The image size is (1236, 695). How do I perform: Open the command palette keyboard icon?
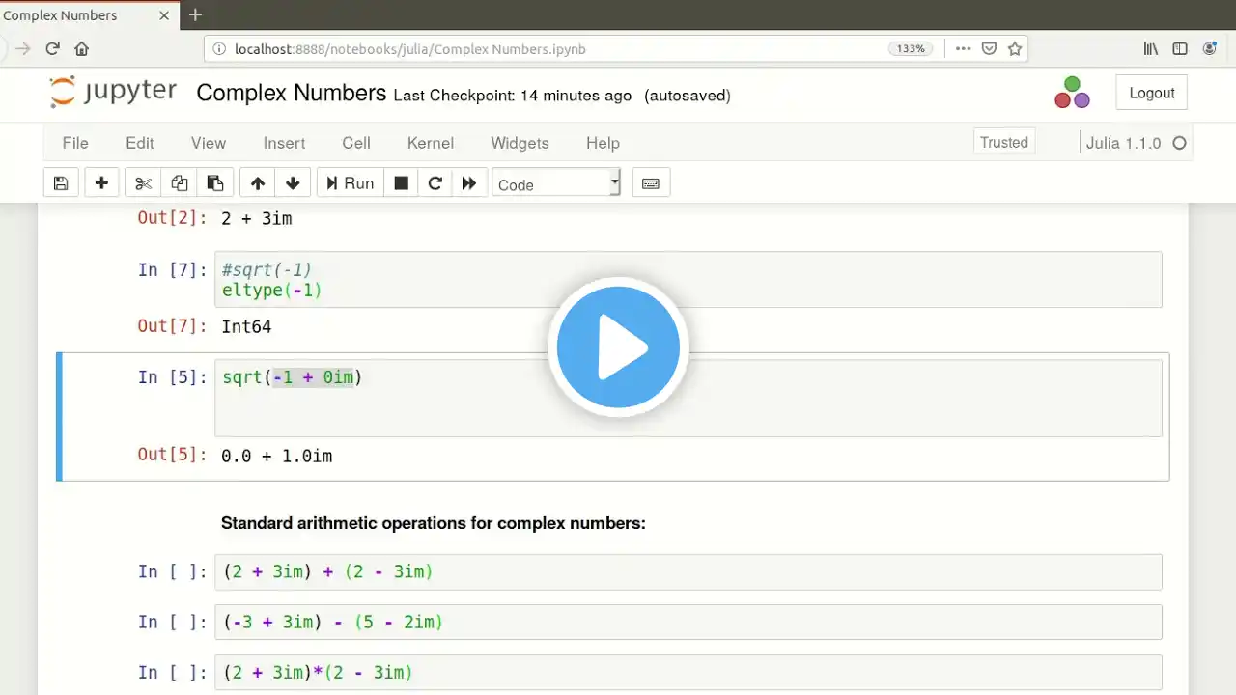651,183
